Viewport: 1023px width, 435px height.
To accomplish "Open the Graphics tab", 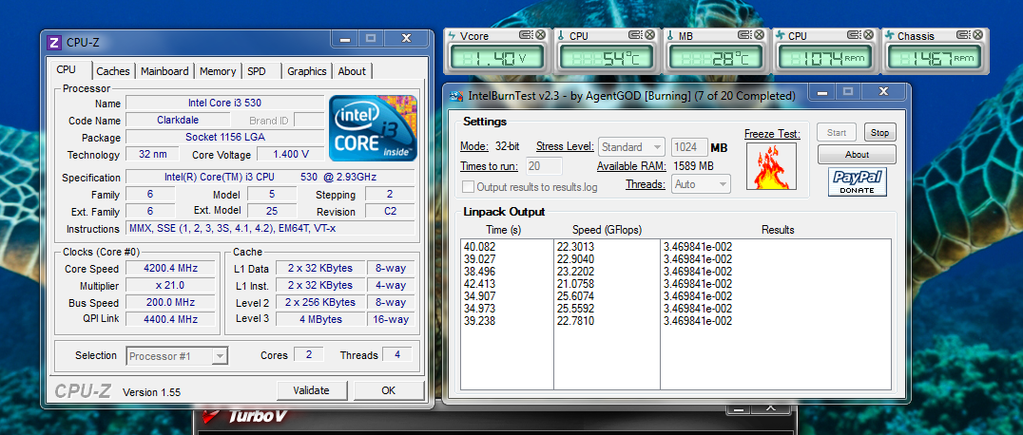I will (x=307, y=71).
